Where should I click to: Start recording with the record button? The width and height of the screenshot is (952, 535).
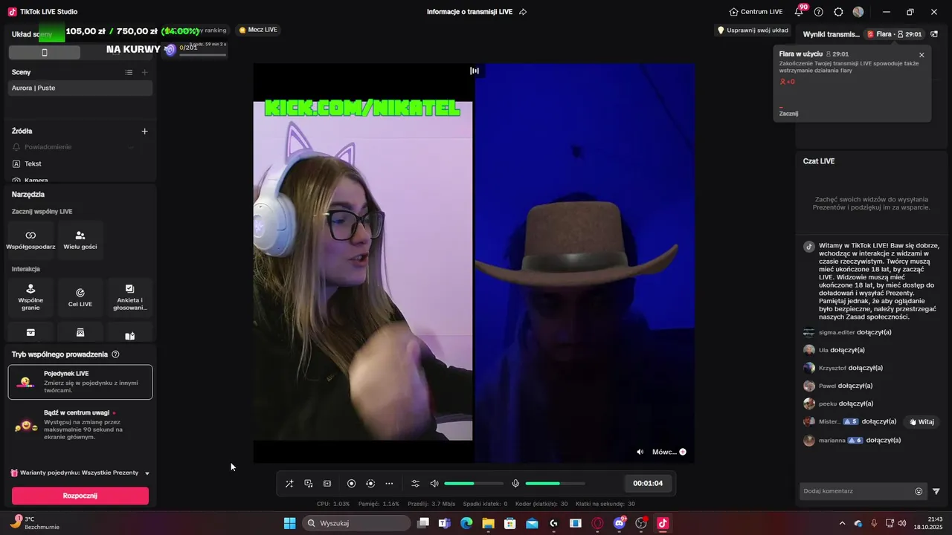352,484
